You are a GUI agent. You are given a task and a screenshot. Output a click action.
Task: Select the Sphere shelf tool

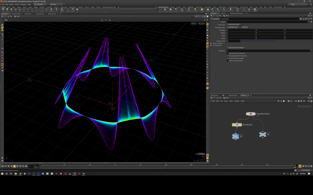(7, 10)
